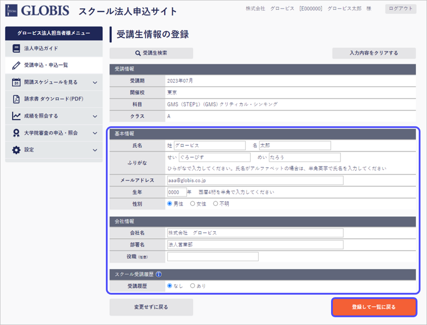Click the 基本情報 section header
Viewport: 427px width, 325px height.
pyautogui.click(x=263, y=134)
